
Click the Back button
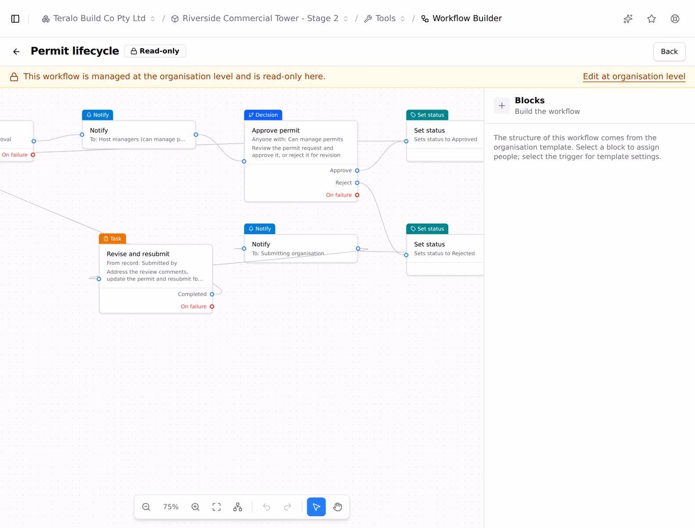pos(669,51)
